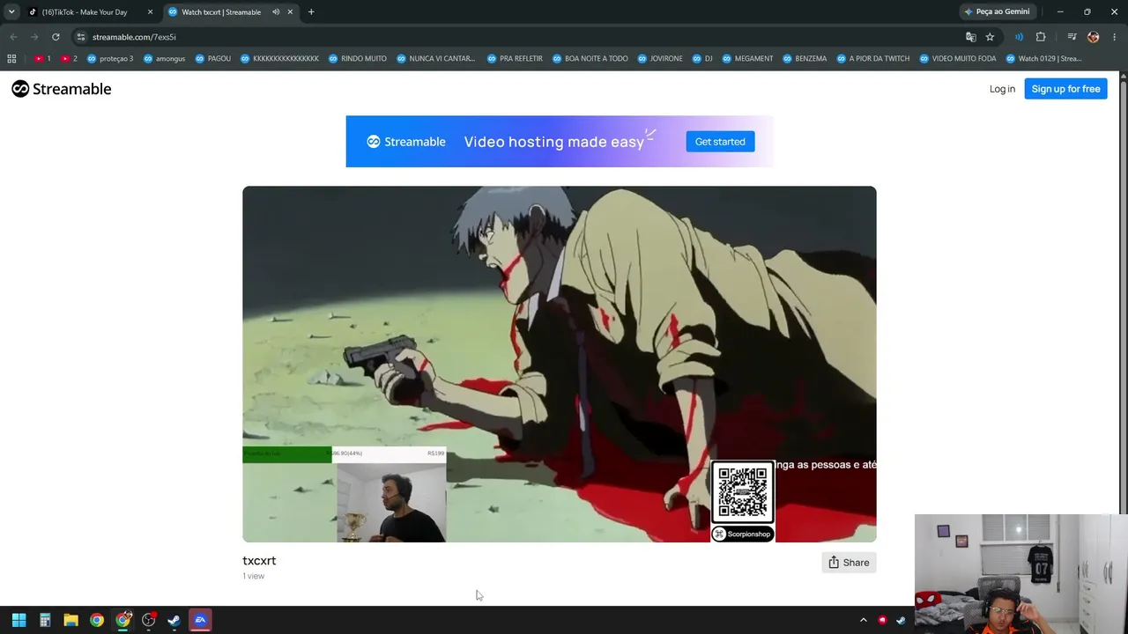The height and width of the screenshot is (634, 1128).
Task: Open the BENZEMA bookmark
Action: coord(804,59)
